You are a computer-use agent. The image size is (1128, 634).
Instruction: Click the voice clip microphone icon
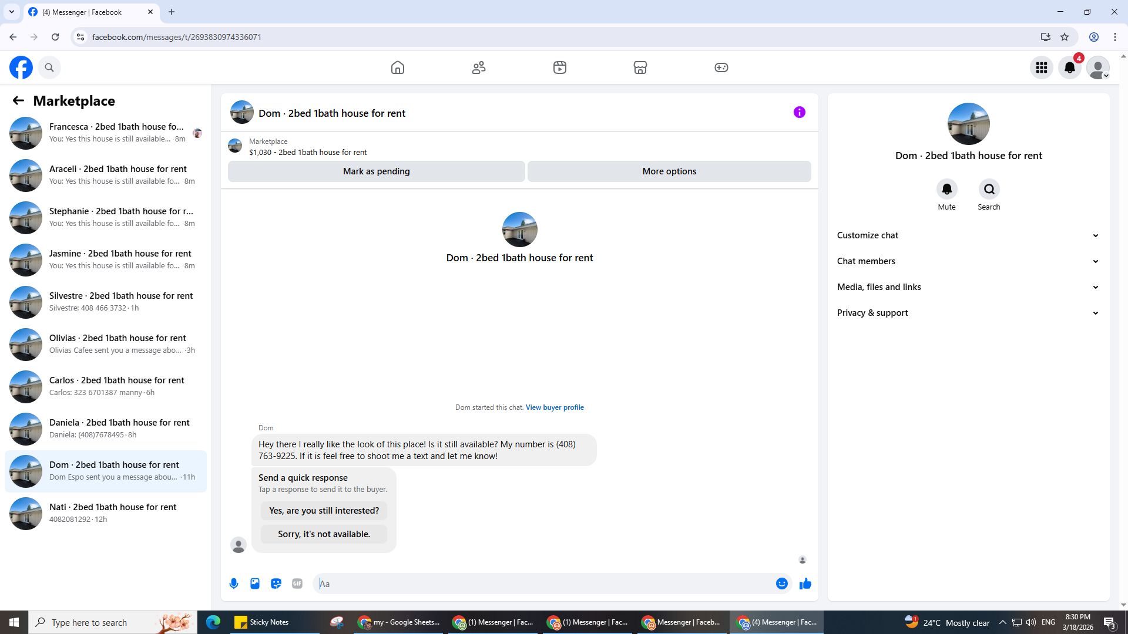234,584
